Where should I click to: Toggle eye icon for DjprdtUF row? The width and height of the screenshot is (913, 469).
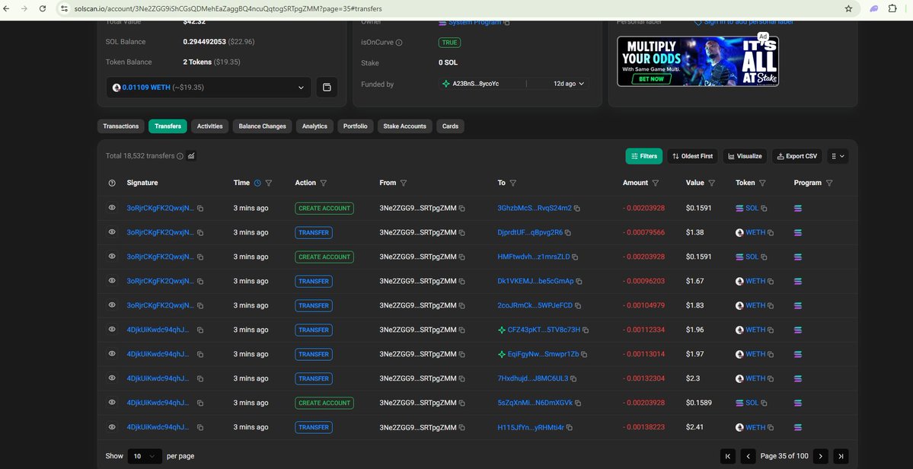click(112, 232)
